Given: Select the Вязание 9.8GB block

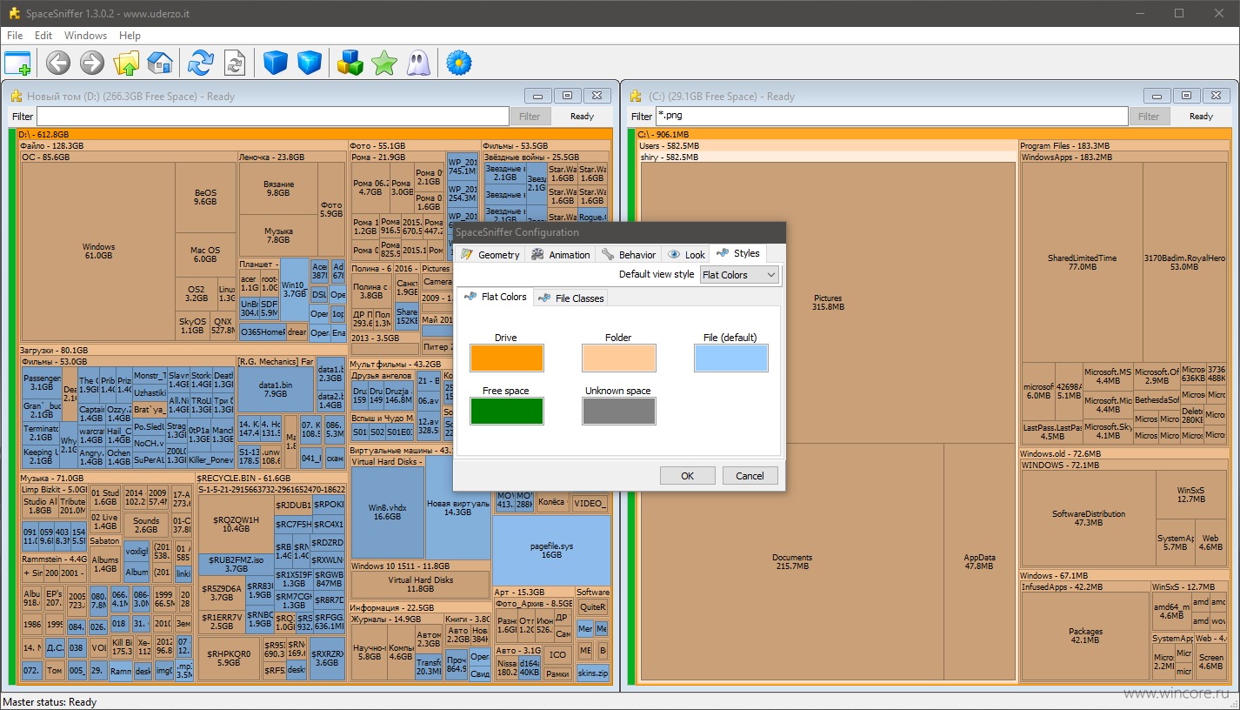Looking at the screenshot, I should click(x=278, y=189).
